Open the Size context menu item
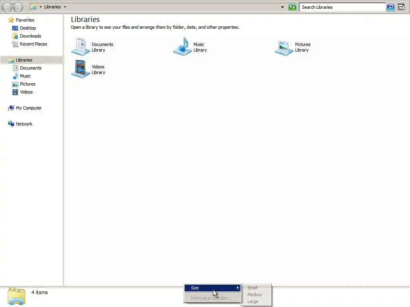410x307 pixels. pyautogui.click(x=212, y=288)
